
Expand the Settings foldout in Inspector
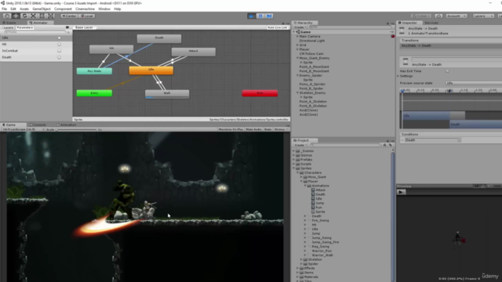pos(398,76)
